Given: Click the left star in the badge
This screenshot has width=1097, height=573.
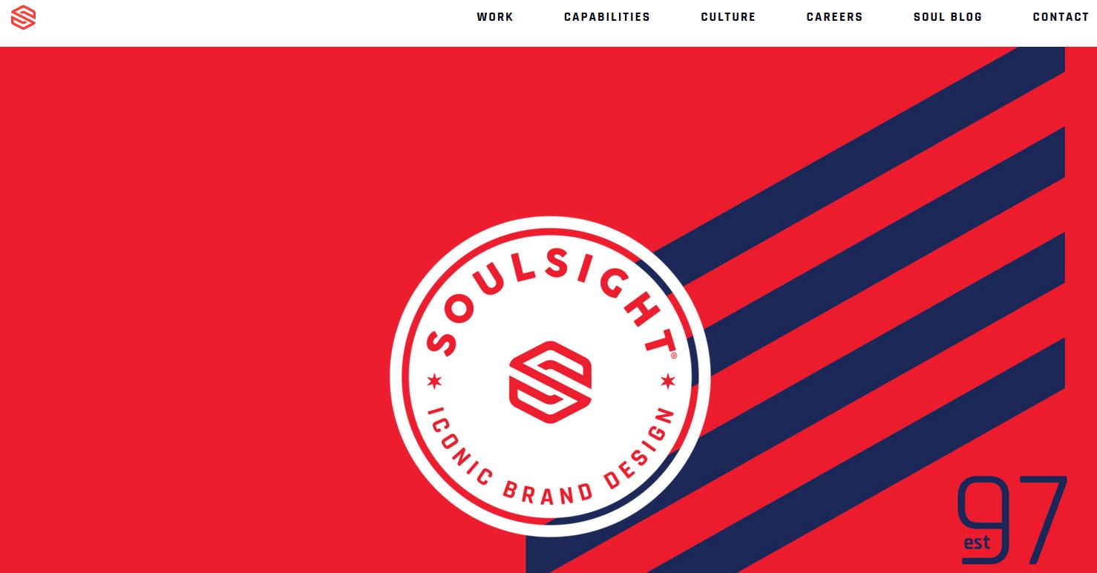Looking at the screenshot, I should 434,382.
